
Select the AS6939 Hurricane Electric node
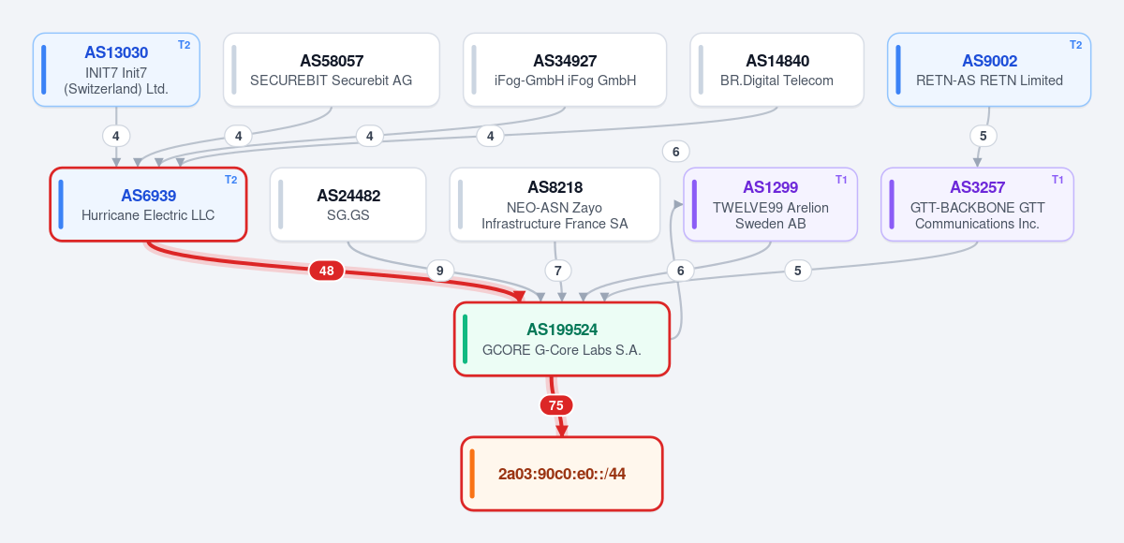(x=148, y=204)
